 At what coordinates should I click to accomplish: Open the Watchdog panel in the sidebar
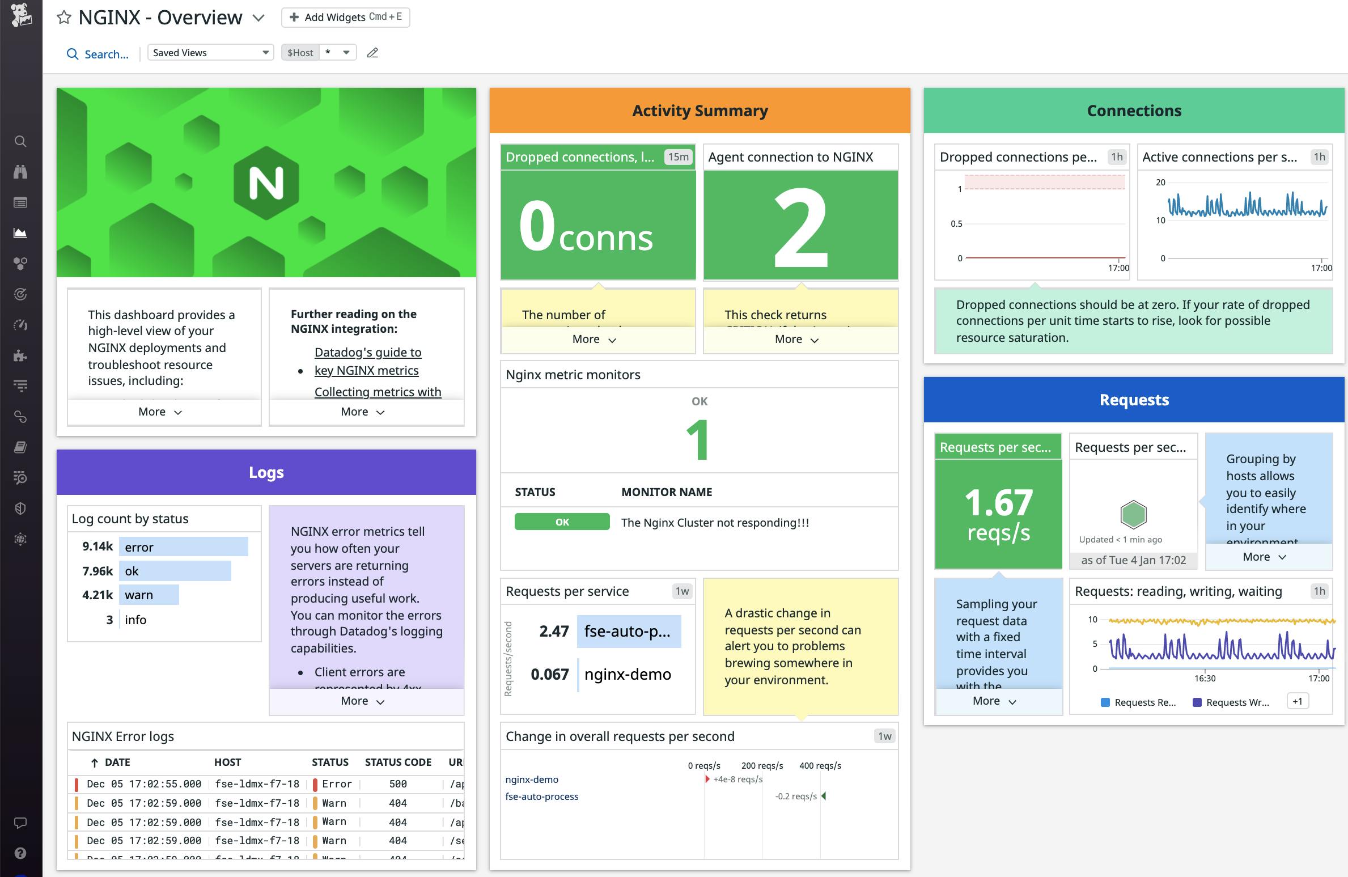[x=21, y=172]
